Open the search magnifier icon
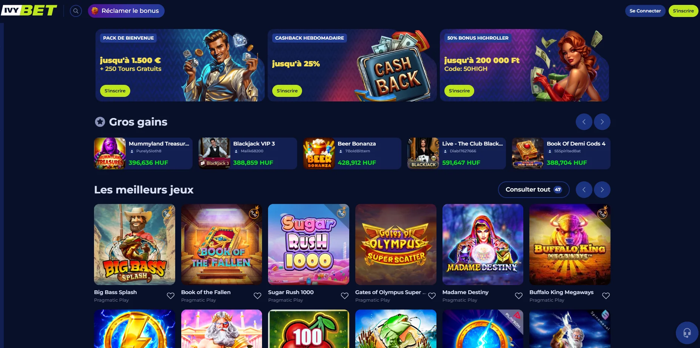 [76, 11]
